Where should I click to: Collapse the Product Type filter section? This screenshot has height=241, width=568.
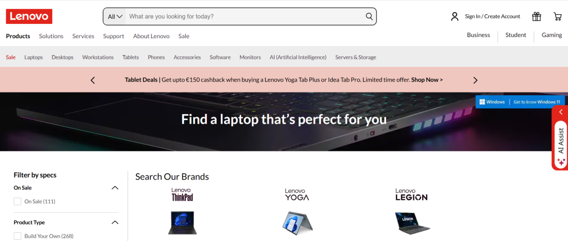coord(115,222)
